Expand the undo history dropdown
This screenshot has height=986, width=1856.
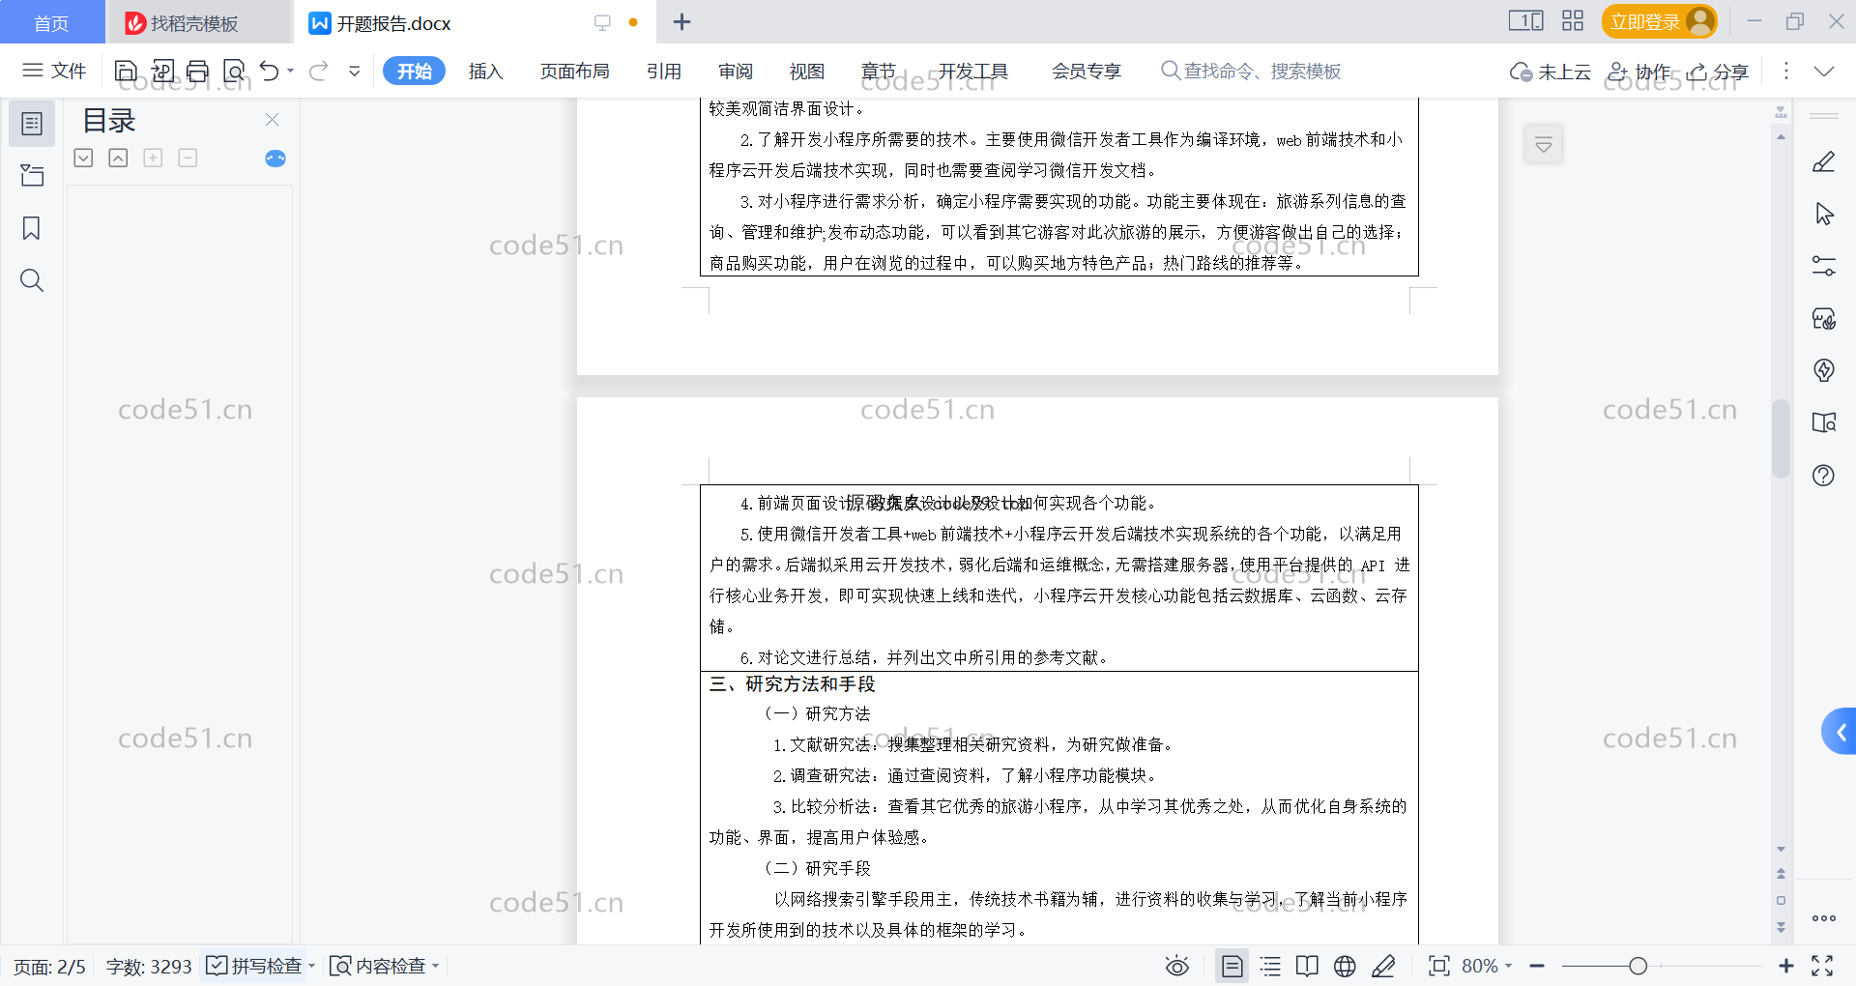(290, 71)
